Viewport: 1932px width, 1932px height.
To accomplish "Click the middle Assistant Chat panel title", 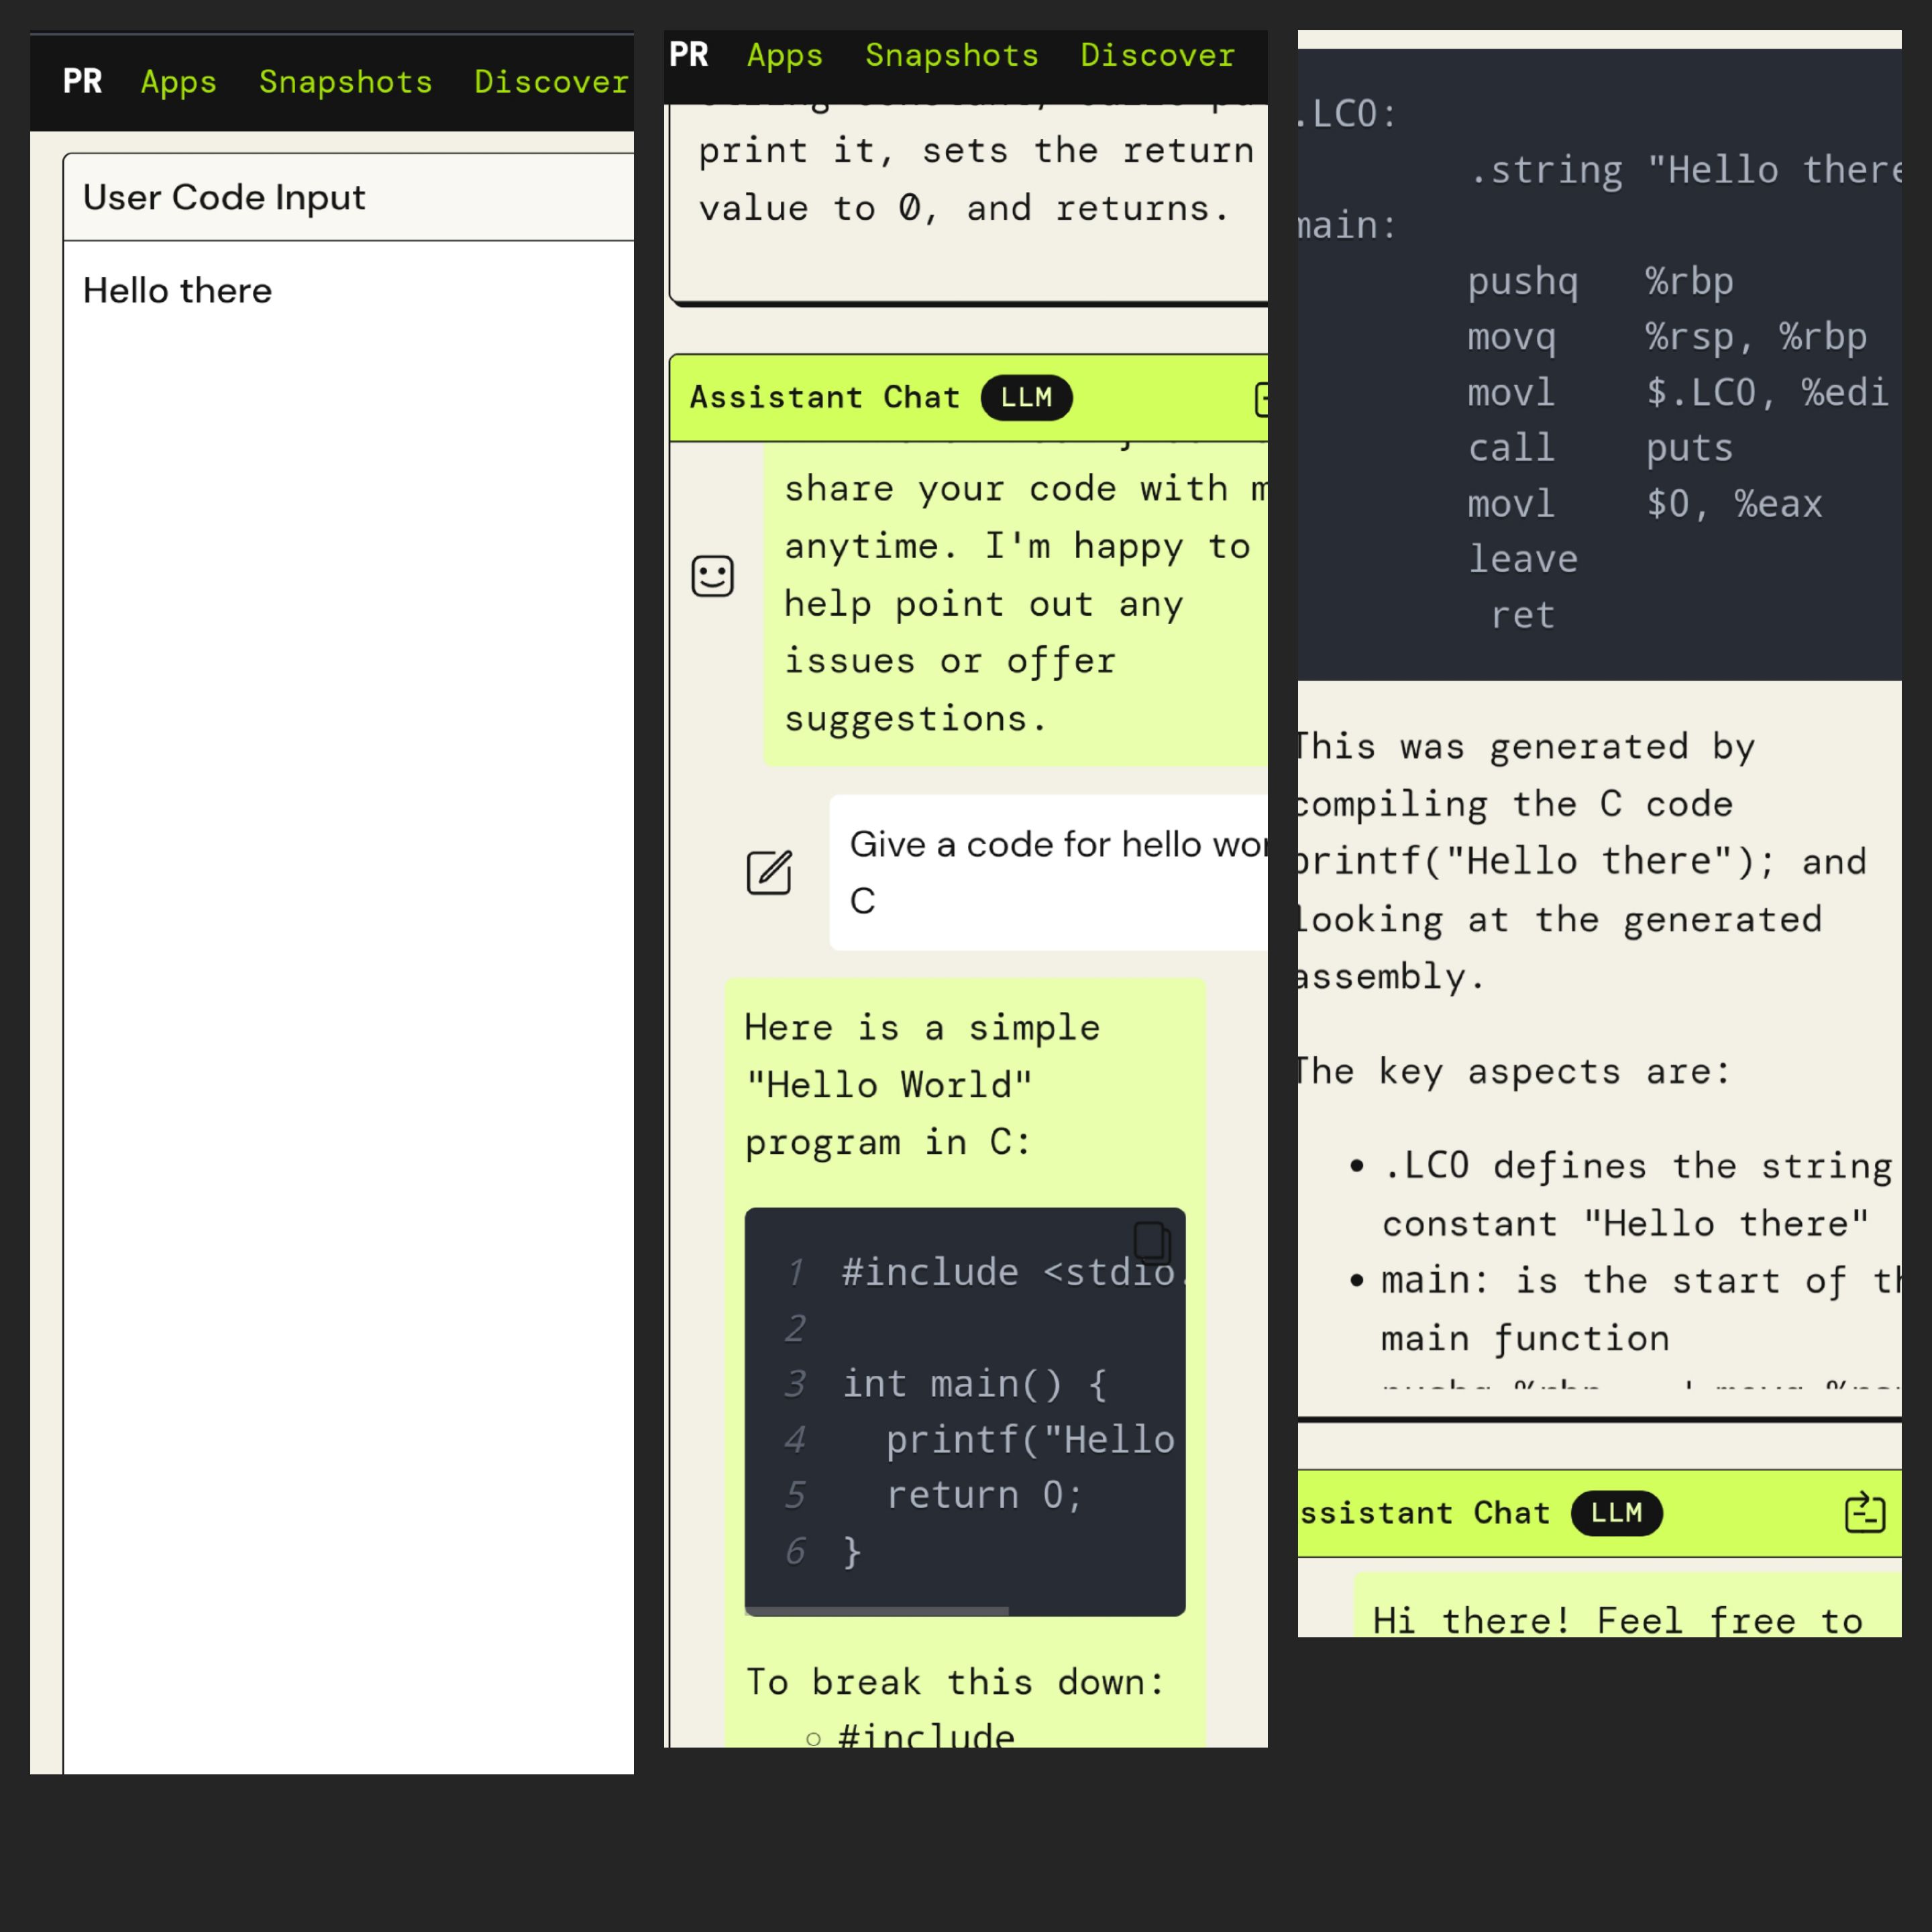I will tap(824, 397).
